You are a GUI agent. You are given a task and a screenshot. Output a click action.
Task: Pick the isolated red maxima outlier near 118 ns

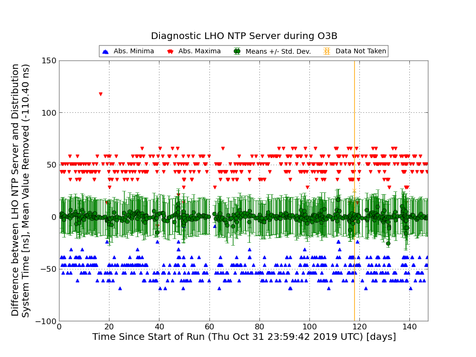100,94
